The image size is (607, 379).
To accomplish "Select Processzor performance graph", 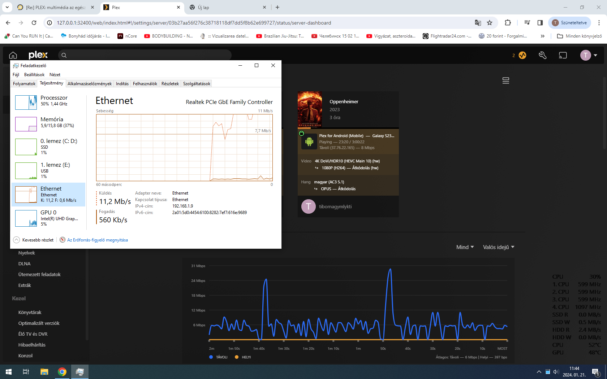I will click(x=48, y=102).
